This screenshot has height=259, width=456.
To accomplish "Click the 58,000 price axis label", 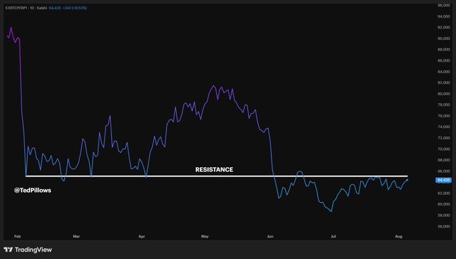I will coord(444,215).
